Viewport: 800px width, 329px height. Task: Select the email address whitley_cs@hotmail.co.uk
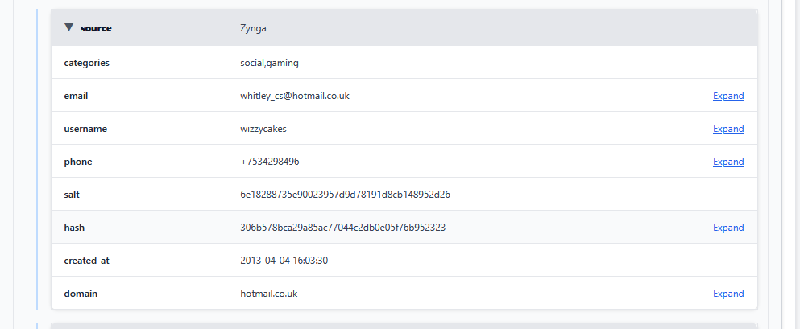(294, 96)
